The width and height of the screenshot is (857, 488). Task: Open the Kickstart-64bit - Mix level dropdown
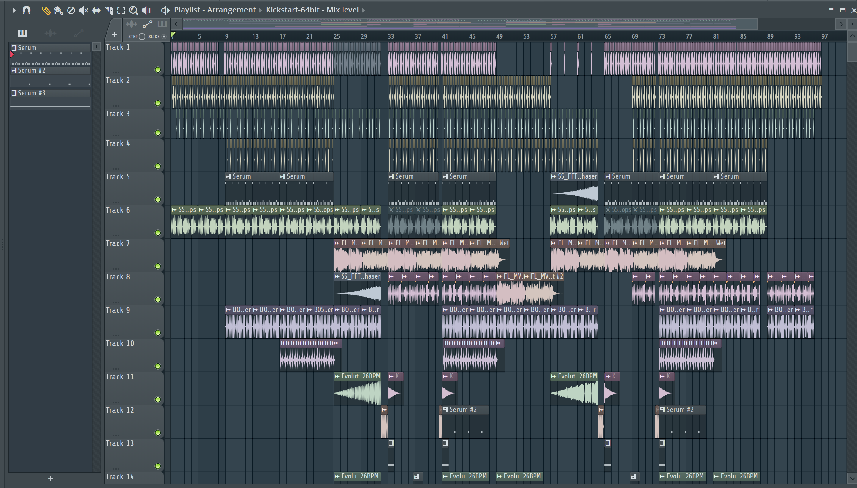(312, 10)
